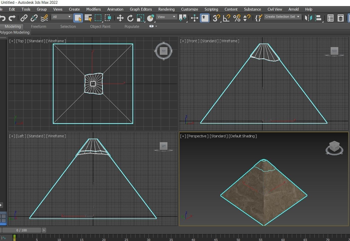Open the Content menu
350x241 pixels.
pos(231,9)
